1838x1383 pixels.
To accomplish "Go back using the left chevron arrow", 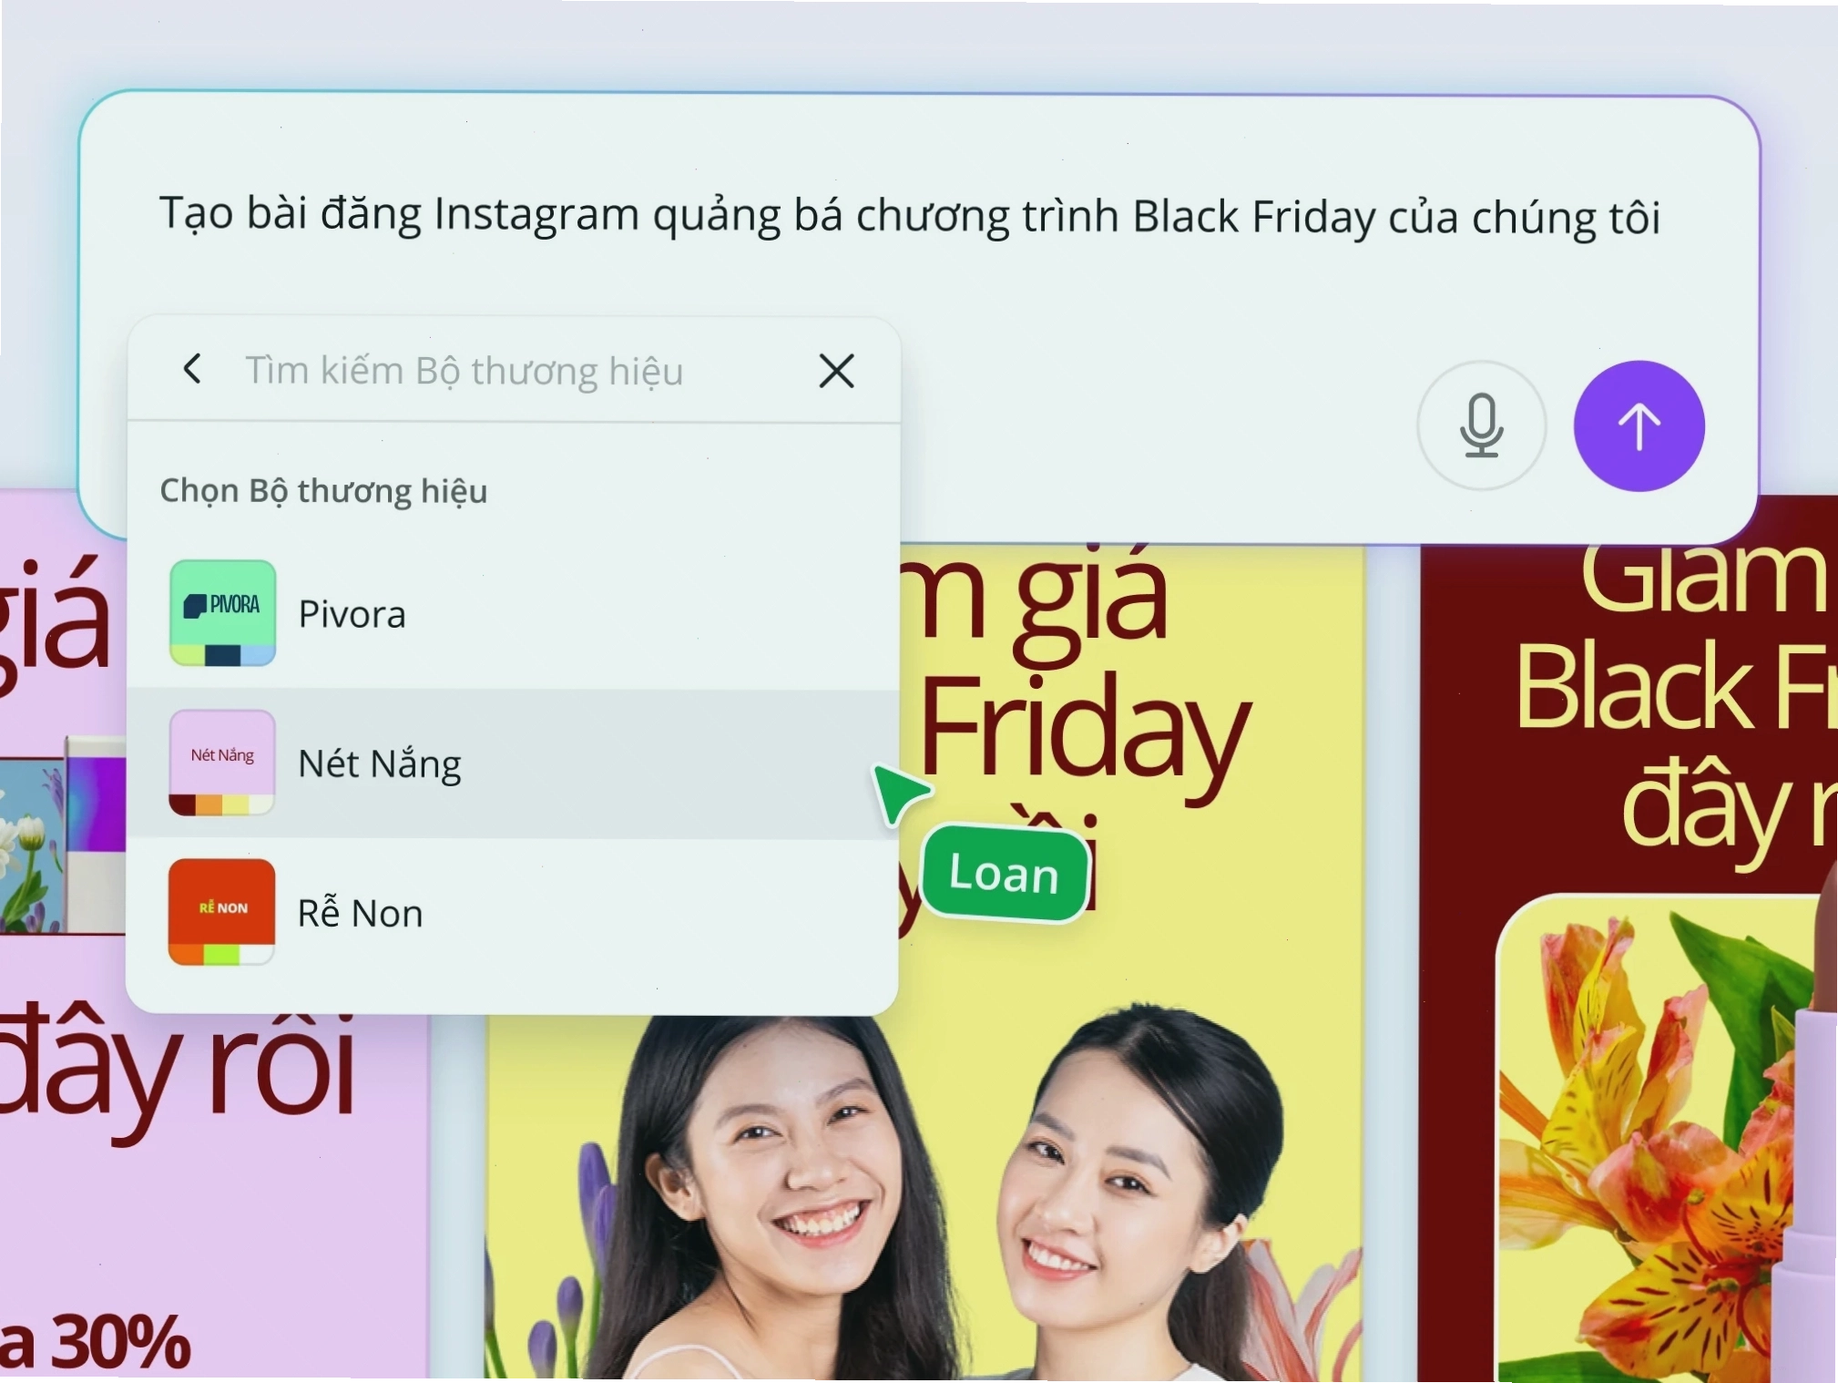I will pyautogui.click(x=192, y=369).
